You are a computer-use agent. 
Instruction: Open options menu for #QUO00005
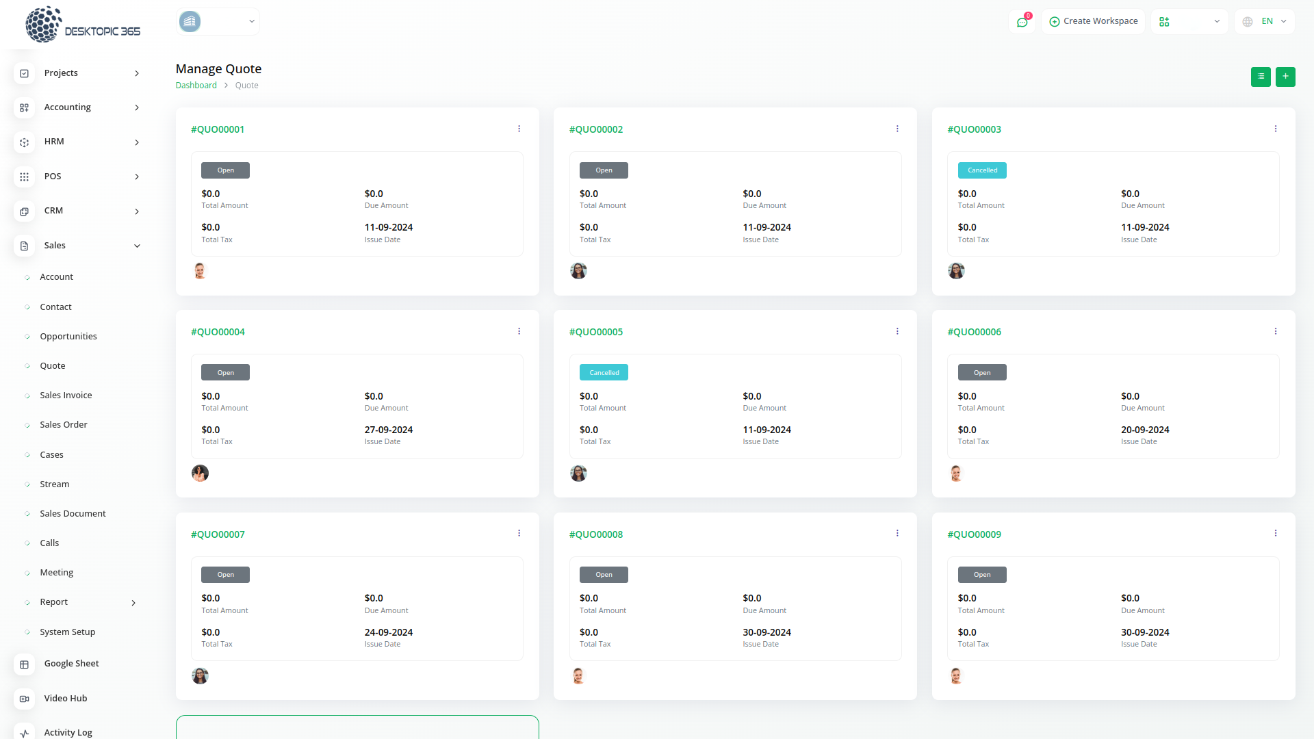coord(897,331)
